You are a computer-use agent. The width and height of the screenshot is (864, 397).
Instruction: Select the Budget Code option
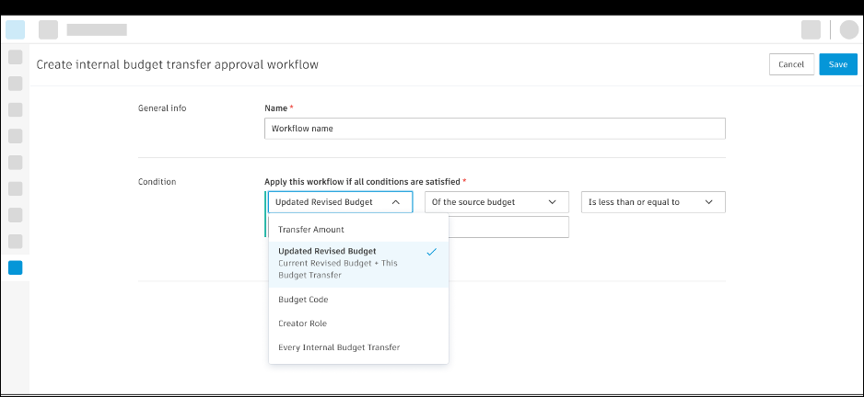coord(303,300)
